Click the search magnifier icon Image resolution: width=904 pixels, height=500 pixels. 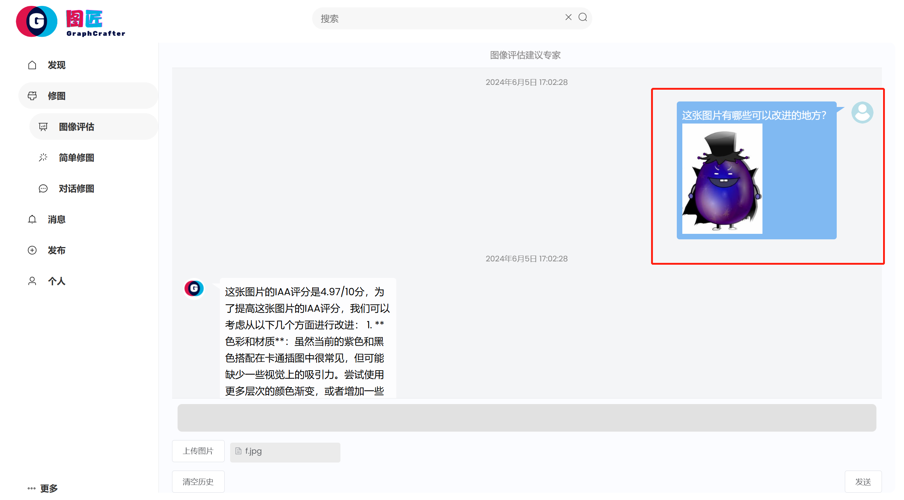582,17
